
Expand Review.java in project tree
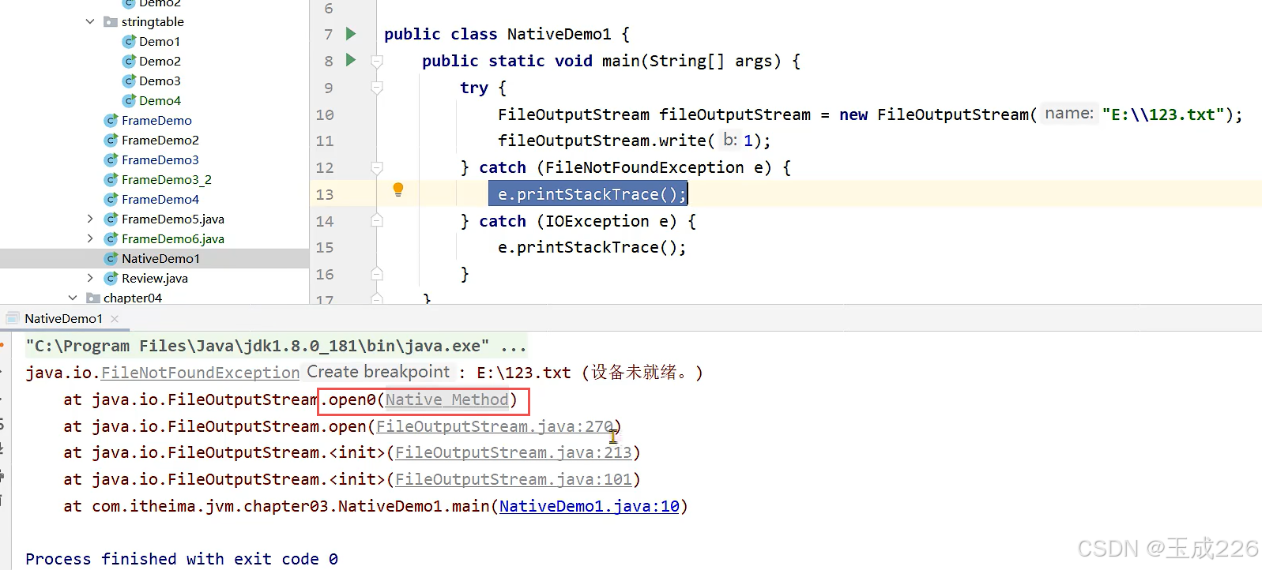90,278
